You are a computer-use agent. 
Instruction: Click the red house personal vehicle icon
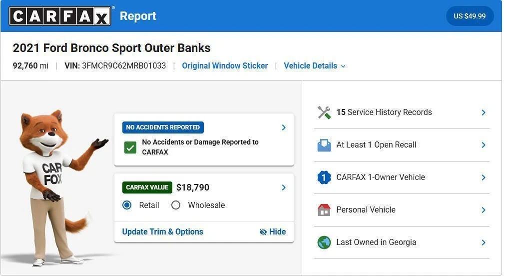[x=324, y=210]
